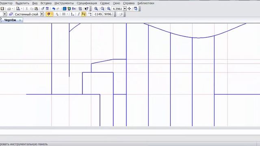The width and height of the screenshot is (260, 146).
Task: Open the green Document manager icon
Action: (x=69, y=9)
